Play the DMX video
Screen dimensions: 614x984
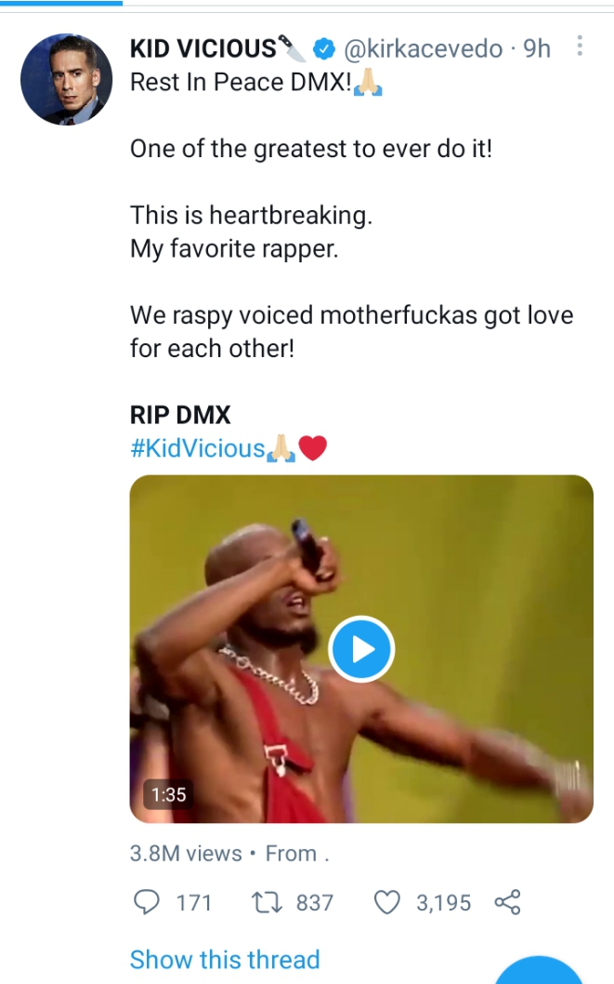(x=361, y=649)
